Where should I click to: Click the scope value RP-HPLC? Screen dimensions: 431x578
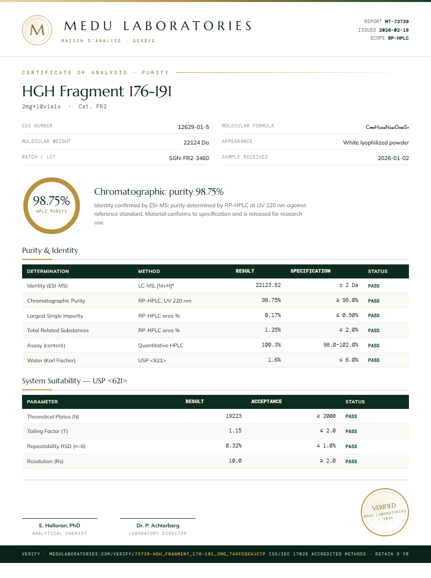point(398,38)
